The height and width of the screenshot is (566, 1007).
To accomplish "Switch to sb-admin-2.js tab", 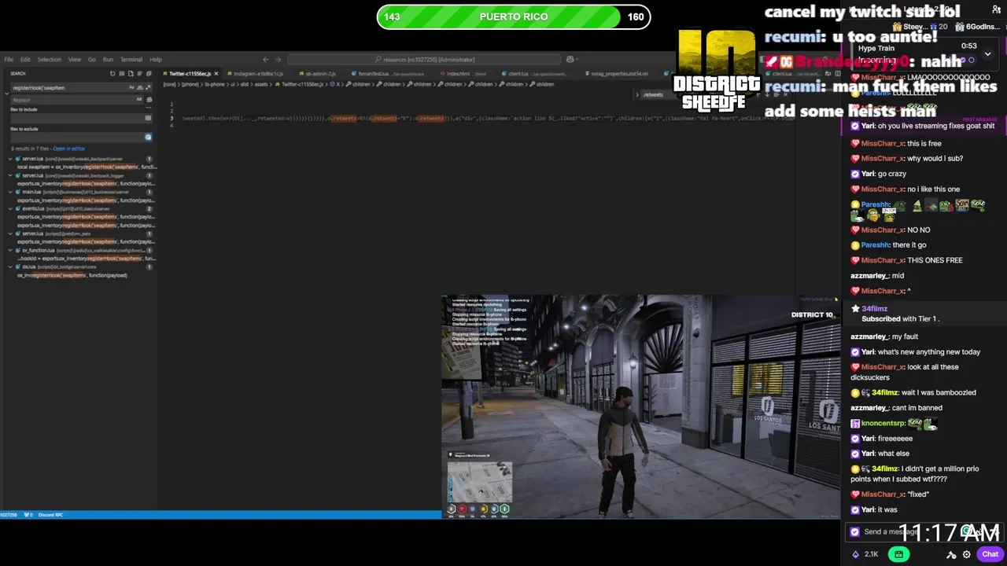I will click(319, 73).
